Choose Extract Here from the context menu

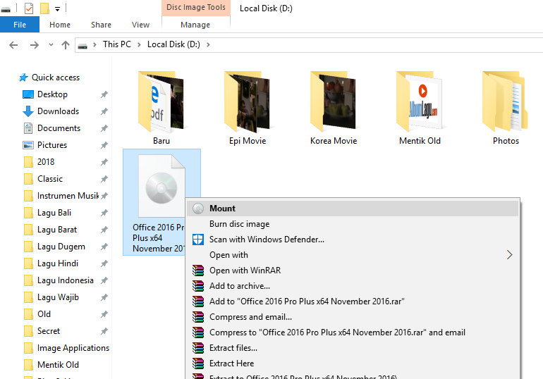(353, 364)
